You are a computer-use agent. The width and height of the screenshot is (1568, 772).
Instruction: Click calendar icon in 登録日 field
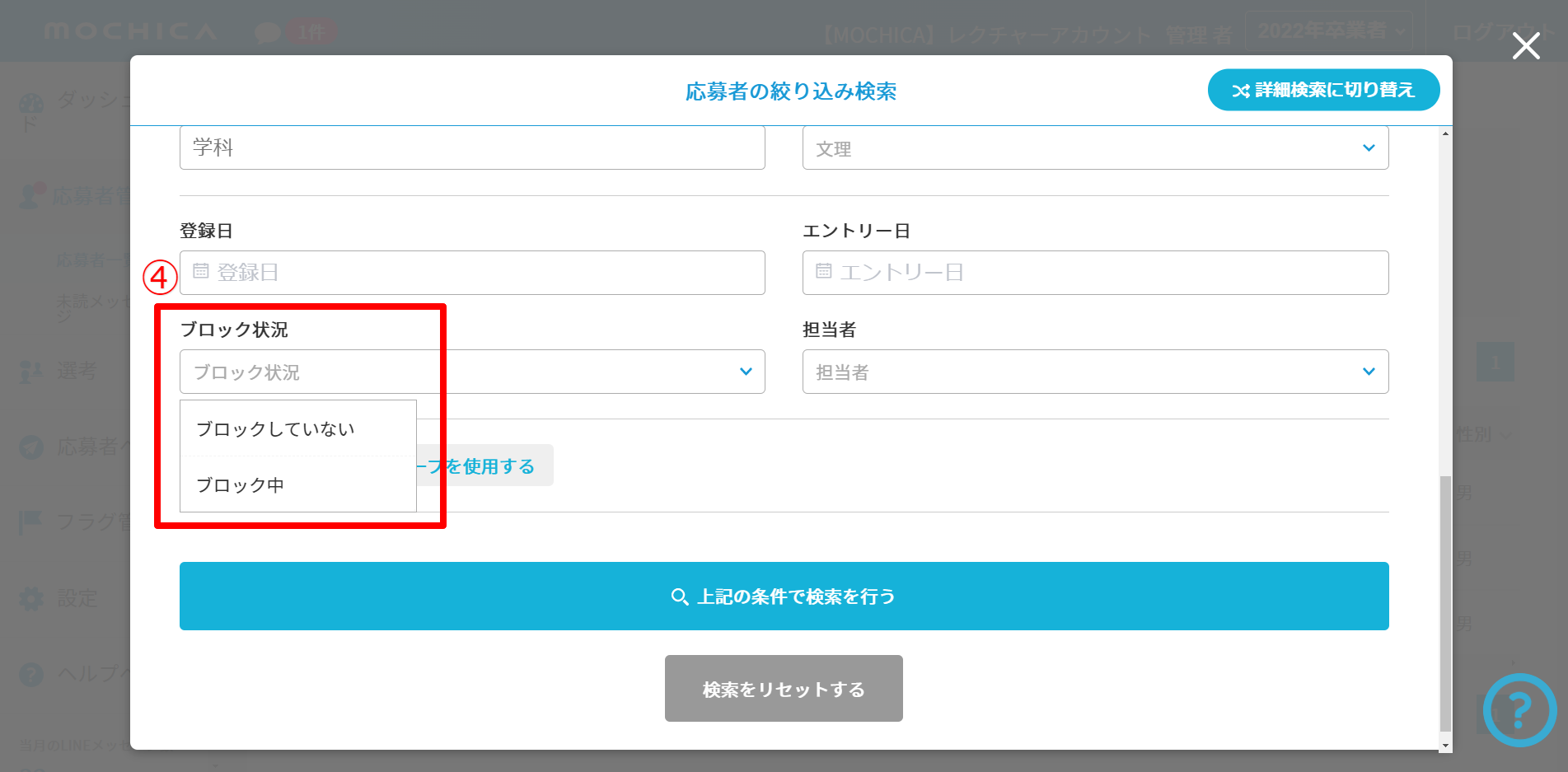click(200, 271)
